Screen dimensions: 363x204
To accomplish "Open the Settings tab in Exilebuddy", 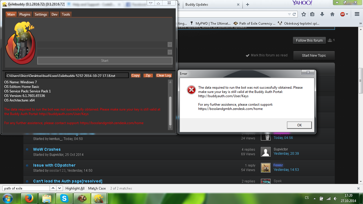I will 41,14.
